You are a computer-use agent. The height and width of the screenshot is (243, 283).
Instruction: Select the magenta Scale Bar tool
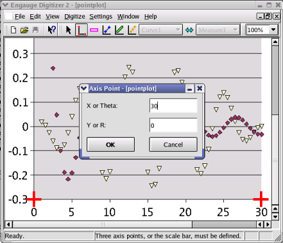click(x=94, y=30)
